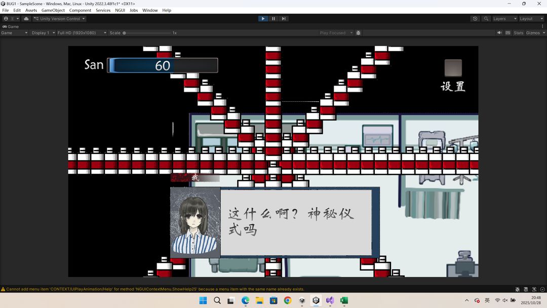Select the GameObject menu

click(53, 10)
